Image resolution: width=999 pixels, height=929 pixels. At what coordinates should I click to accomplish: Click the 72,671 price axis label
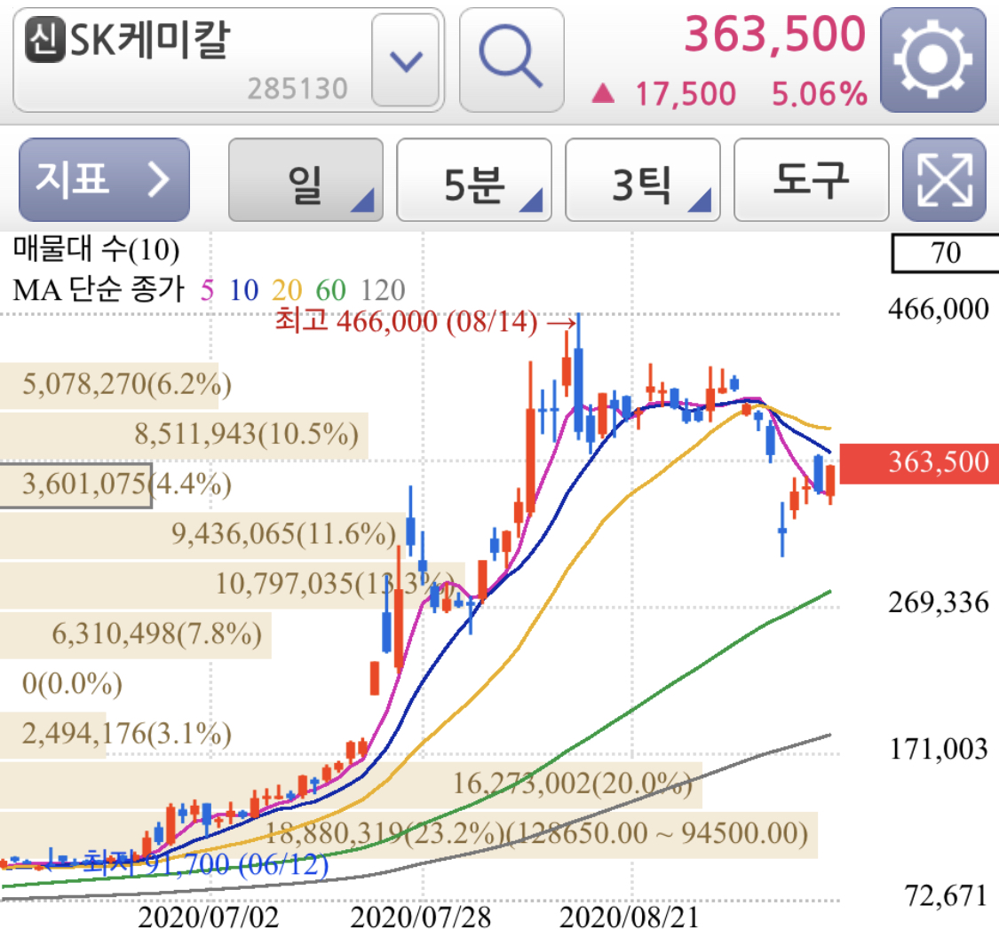(946, 896)
